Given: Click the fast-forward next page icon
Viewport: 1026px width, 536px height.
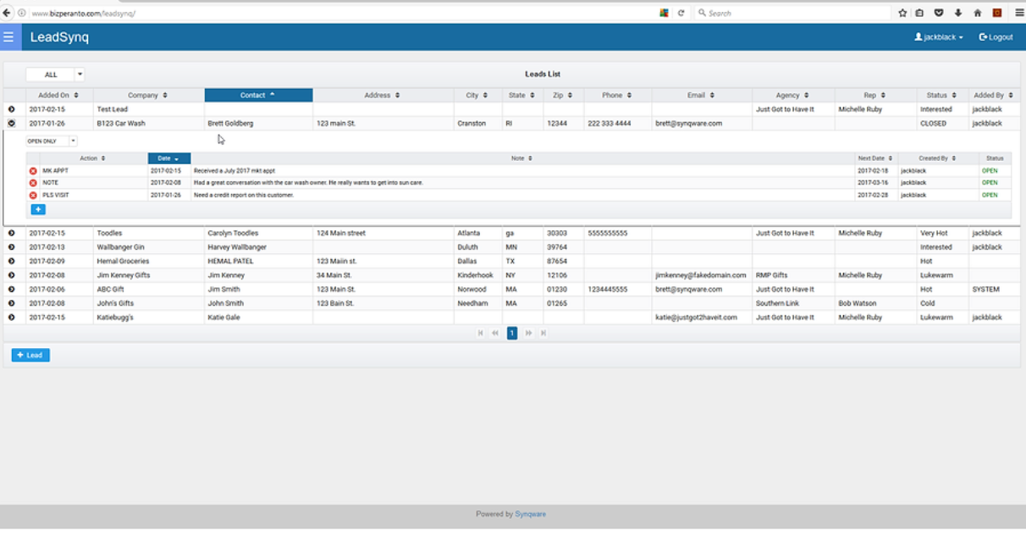Looking at the screenshot, I should coord(528,333).
